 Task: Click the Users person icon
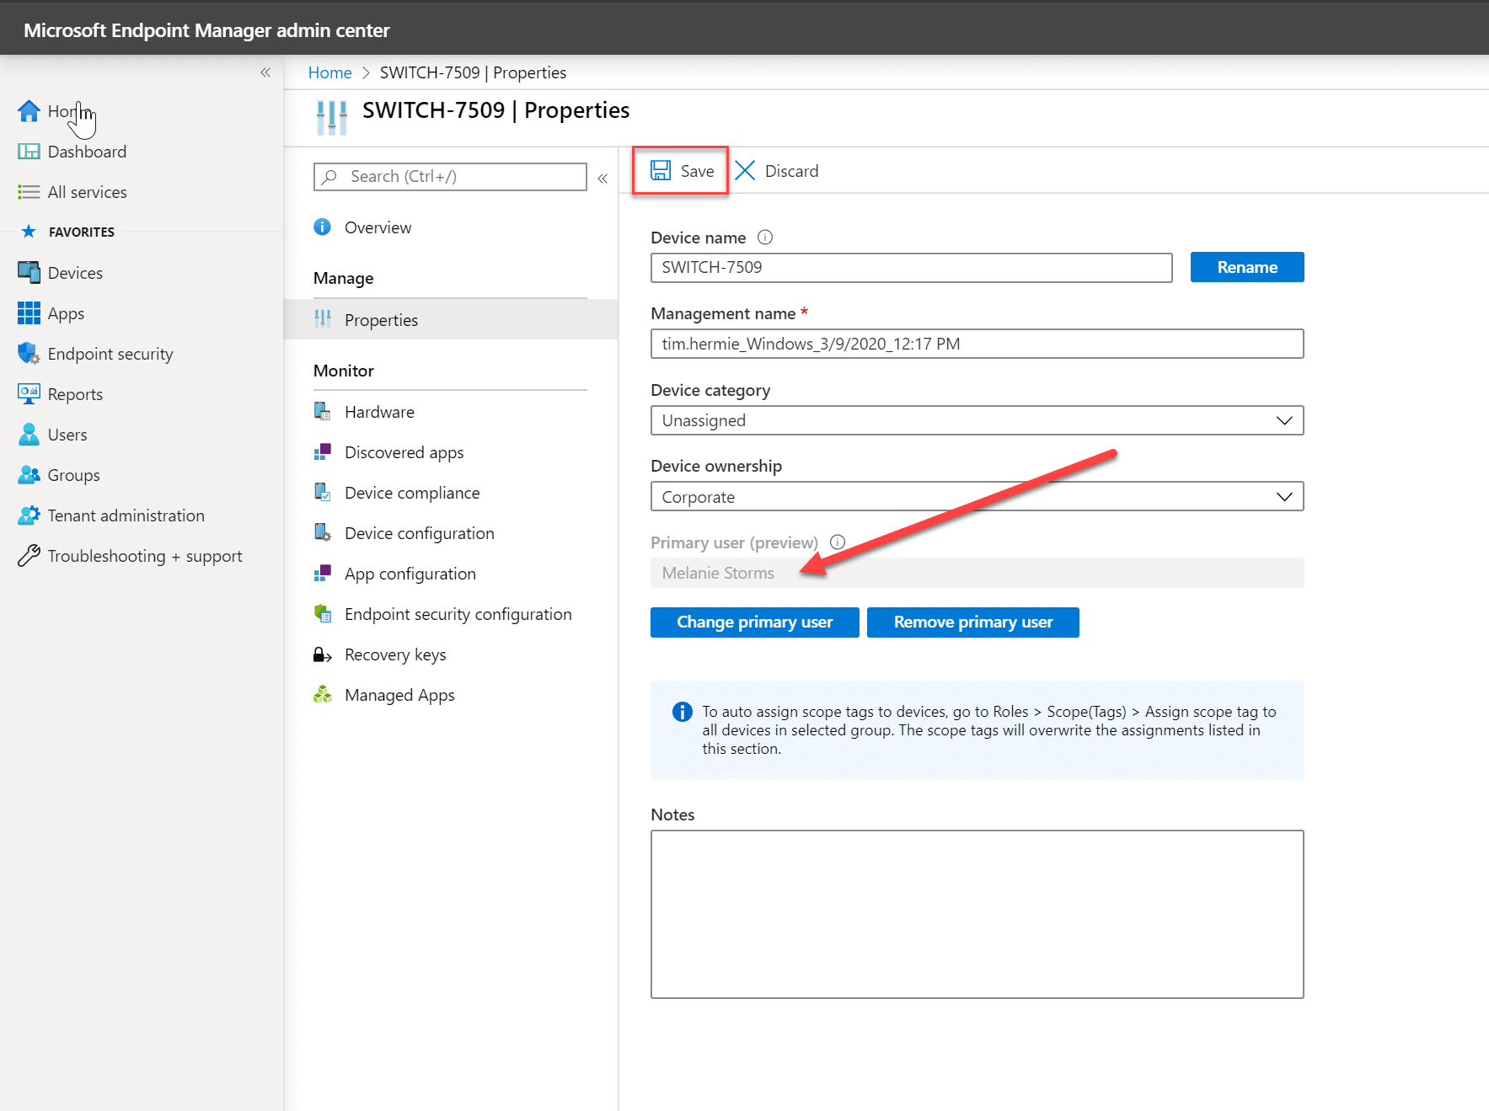point(29,435)
